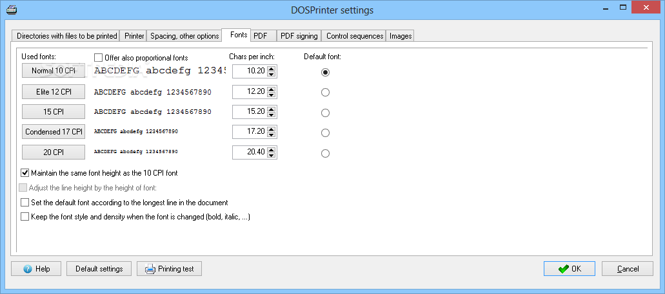Open Spacing, other options tab
This screenshot has height=294, width=665.
[184, 36]
